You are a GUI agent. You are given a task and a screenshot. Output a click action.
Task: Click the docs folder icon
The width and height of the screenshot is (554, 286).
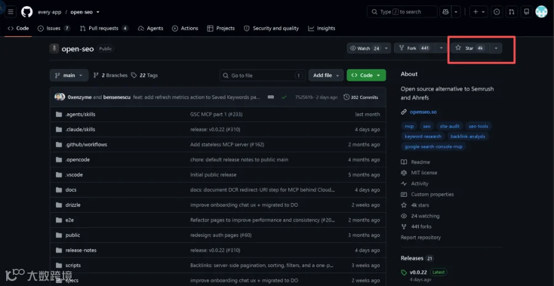pyautogui.click(x=59, y=190)
